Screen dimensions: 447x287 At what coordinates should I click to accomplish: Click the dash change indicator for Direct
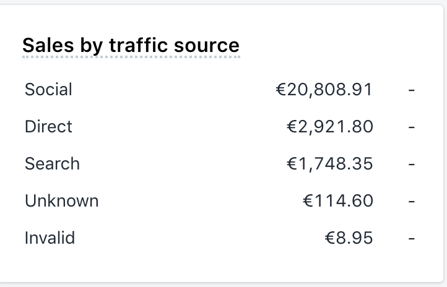click(x=411, y=127)
